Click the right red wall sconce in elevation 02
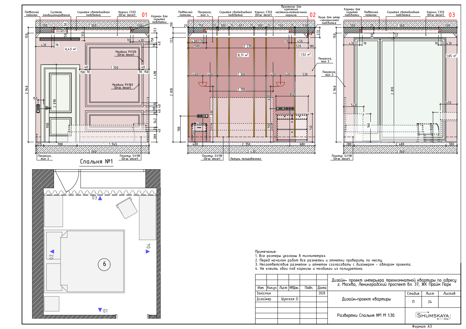This screenshot has width=466, height=329. click(280, 84)
